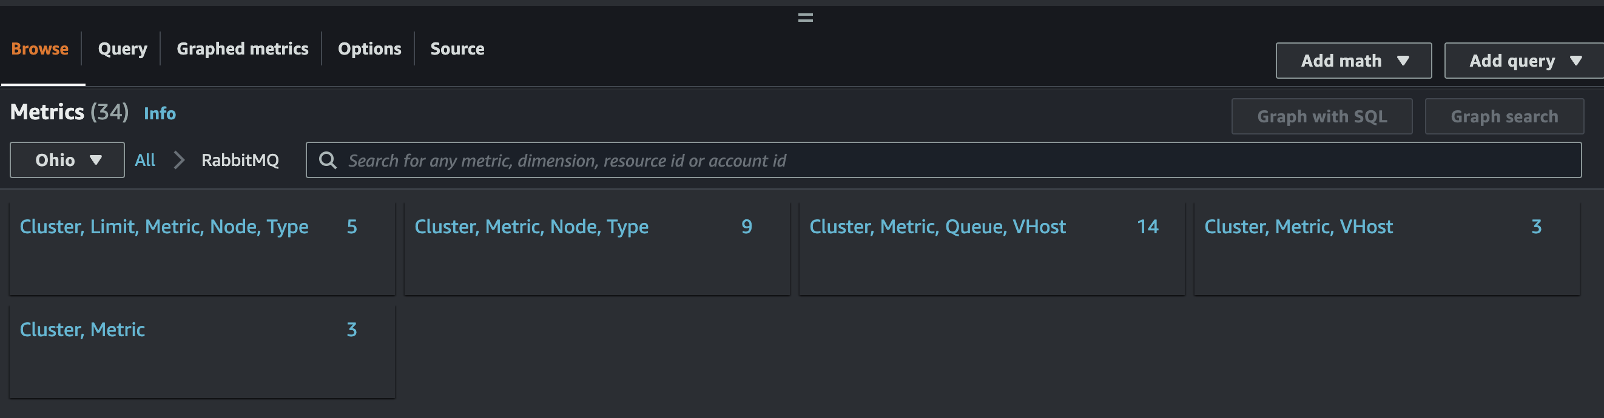
Task: Switch to the Query tab
Action: [123, 49]
